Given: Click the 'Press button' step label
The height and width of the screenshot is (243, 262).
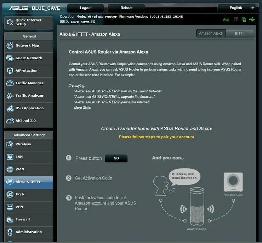Looking at the screenshot, I should coord(89,158).
